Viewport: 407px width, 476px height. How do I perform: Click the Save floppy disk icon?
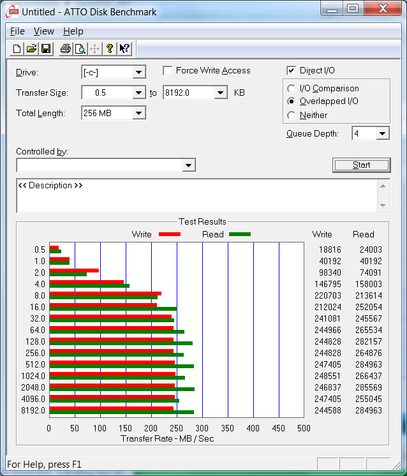(x=46, y=48)
